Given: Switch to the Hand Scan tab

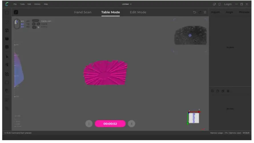Looking at the screenshot, I should coord(82,12).
